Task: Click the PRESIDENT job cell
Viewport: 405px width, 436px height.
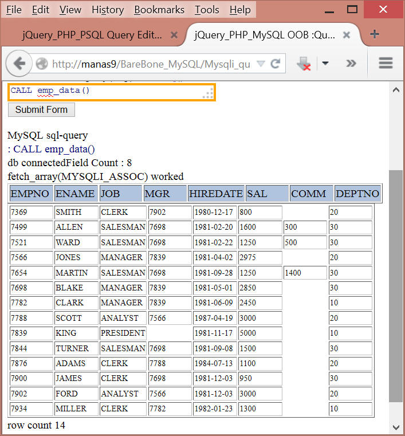Action: point(123,333)
